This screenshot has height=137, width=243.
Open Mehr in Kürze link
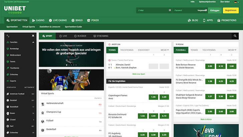(206, 119)
